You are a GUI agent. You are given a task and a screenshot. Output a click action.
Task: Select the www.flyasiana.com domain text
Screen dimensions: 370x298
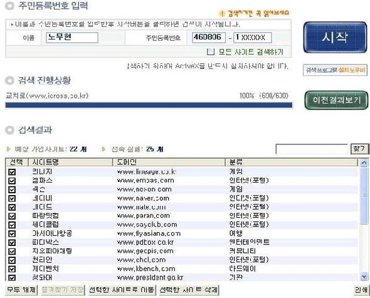pos(149,233)
